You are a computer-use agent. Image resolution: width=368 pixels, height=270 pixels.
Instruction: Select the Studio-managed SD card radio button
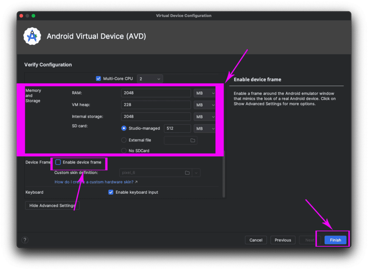[x=124, y=128]
